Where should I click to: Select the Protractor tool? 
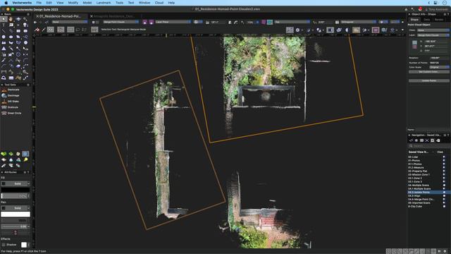point(4,78)
